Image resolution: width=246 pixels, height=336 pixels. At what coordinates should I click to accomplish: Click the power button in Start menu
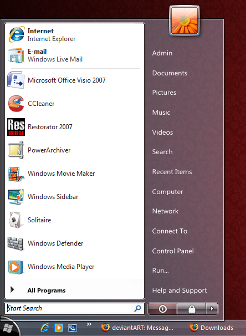pyautogui.click(x=162, y=309)
